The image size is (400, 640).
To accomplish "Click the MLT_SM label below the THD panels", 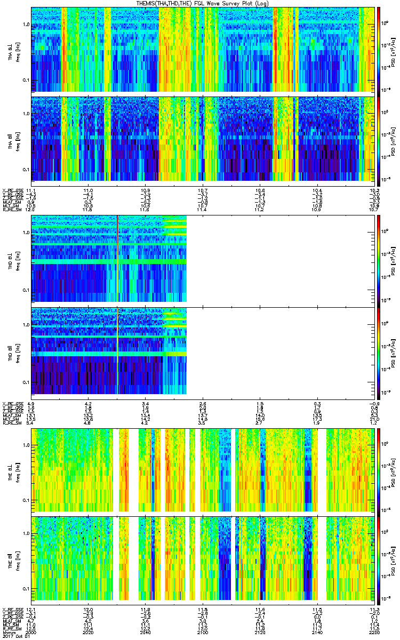I will pyautogui.click(x=11, y=420).
